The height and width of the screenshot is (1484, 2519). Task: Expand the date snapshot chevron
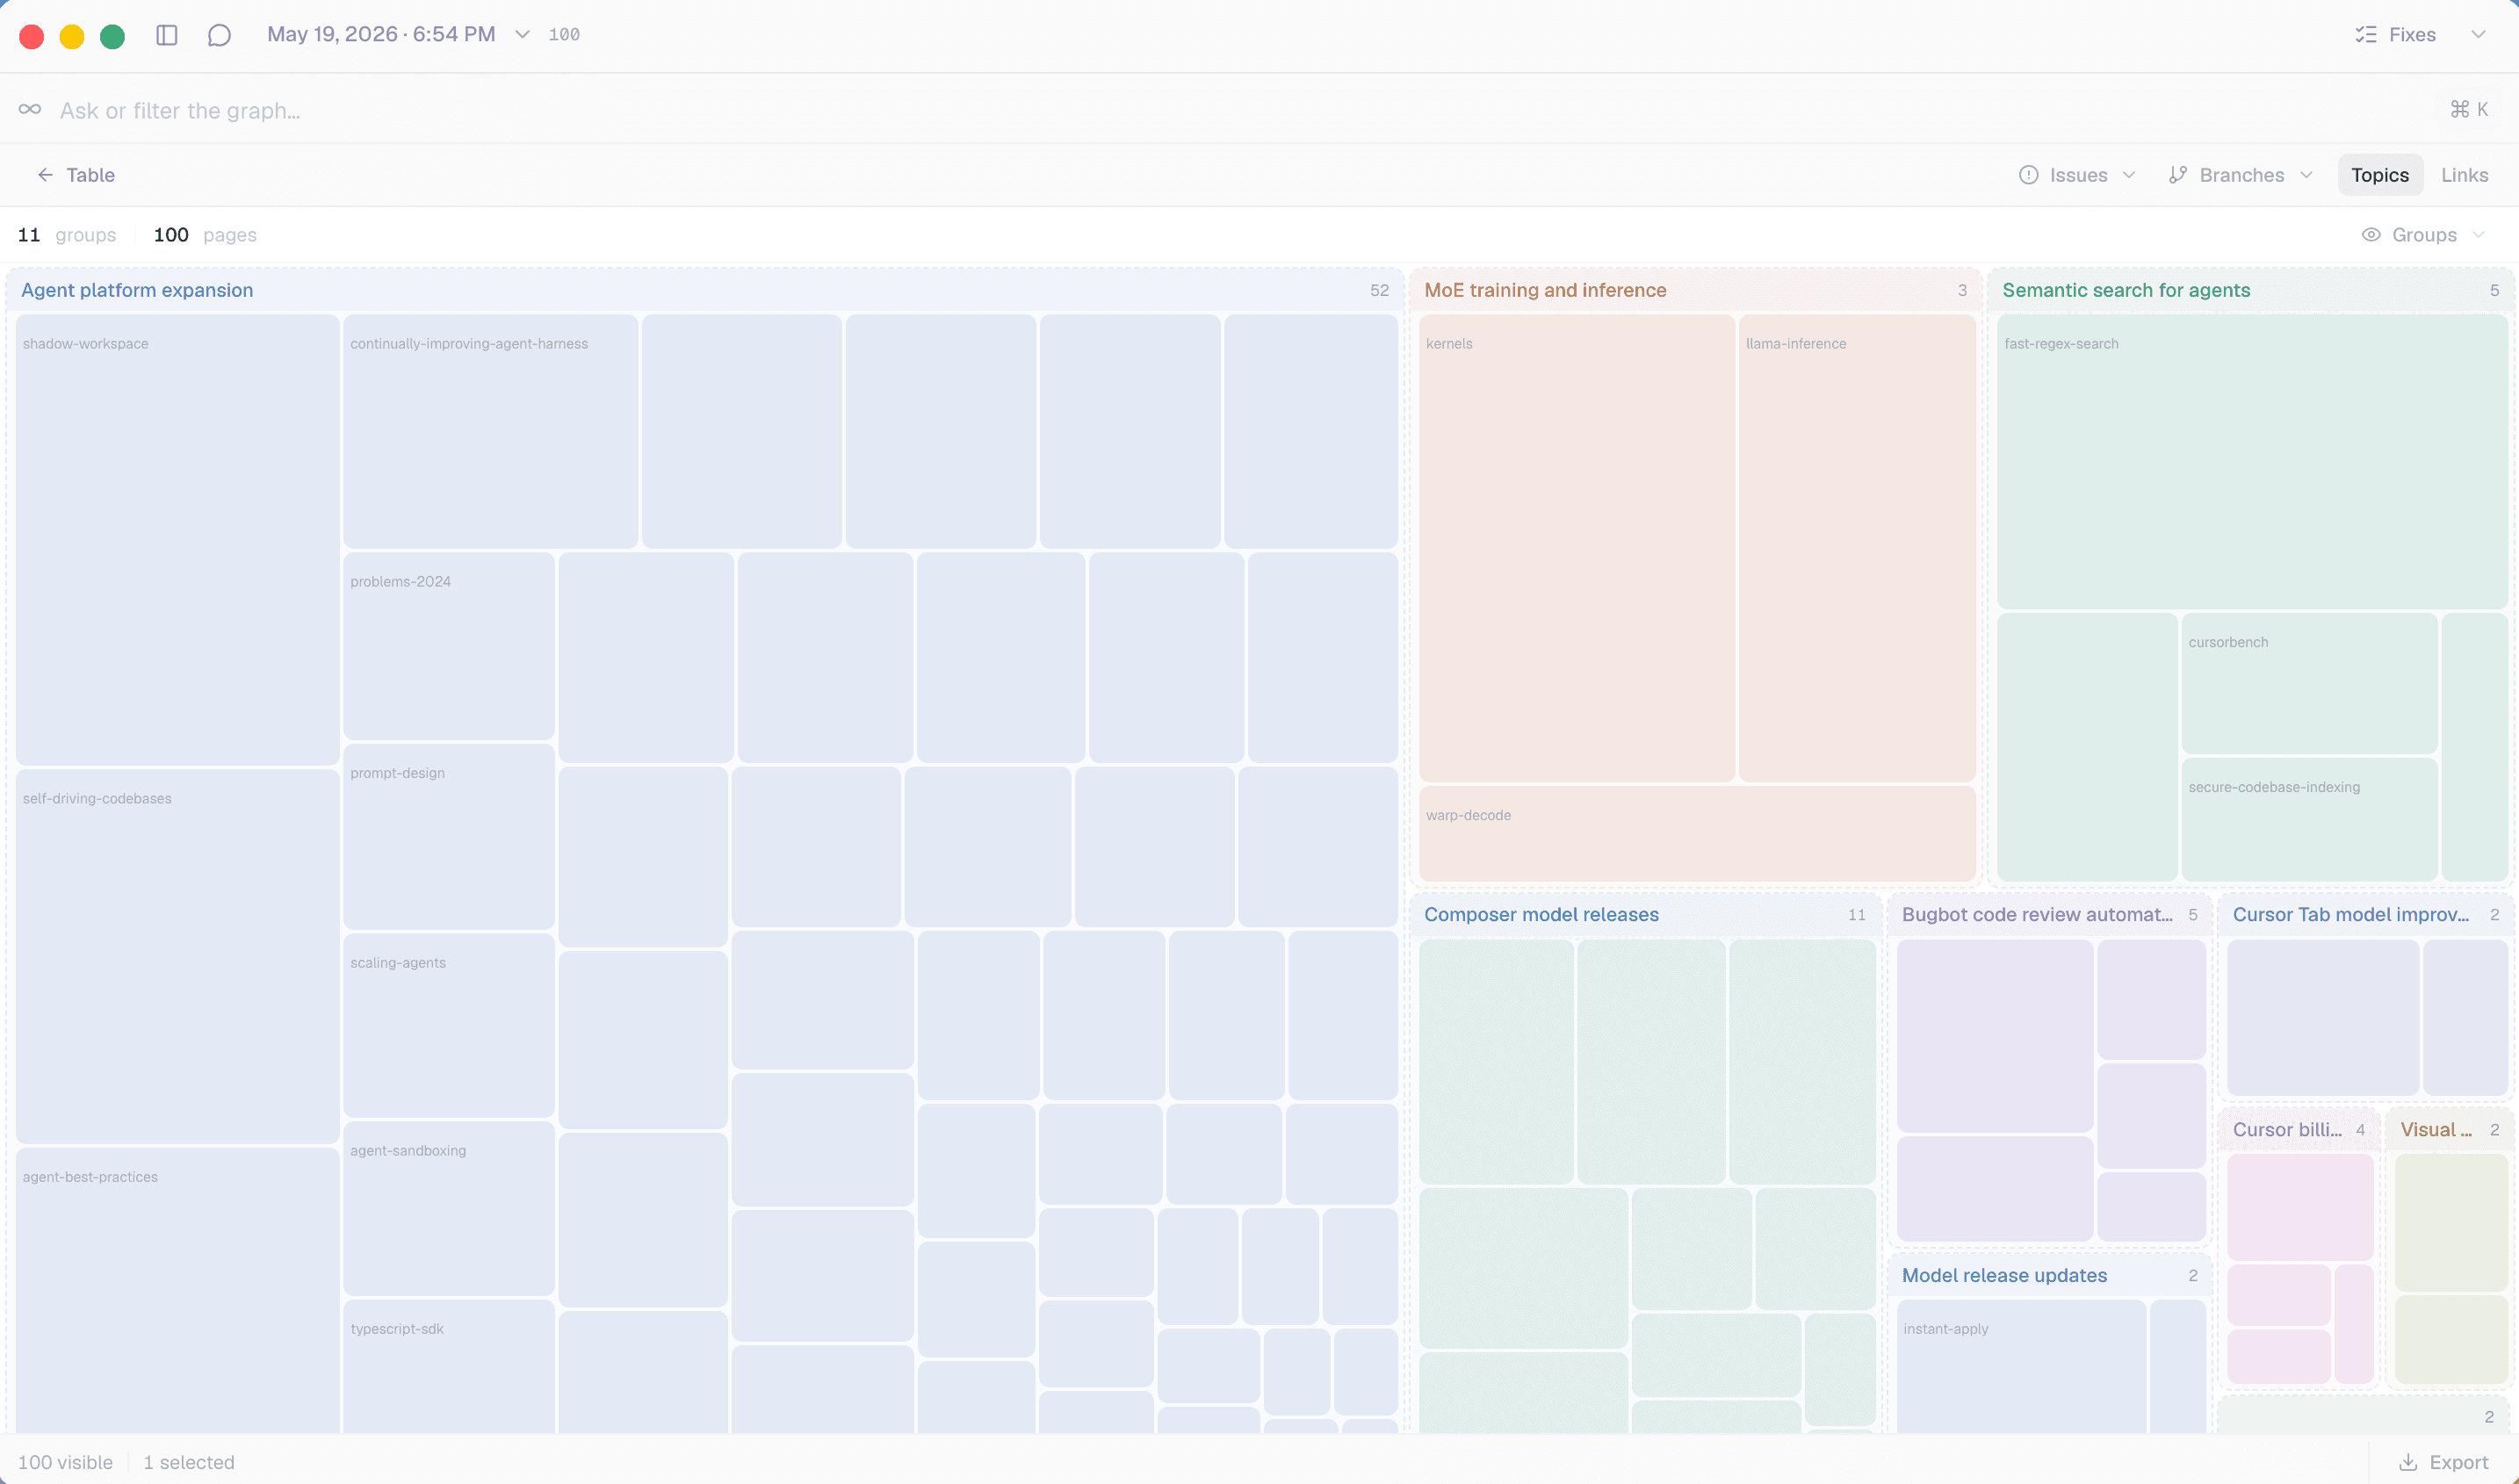tap(522, 35)
